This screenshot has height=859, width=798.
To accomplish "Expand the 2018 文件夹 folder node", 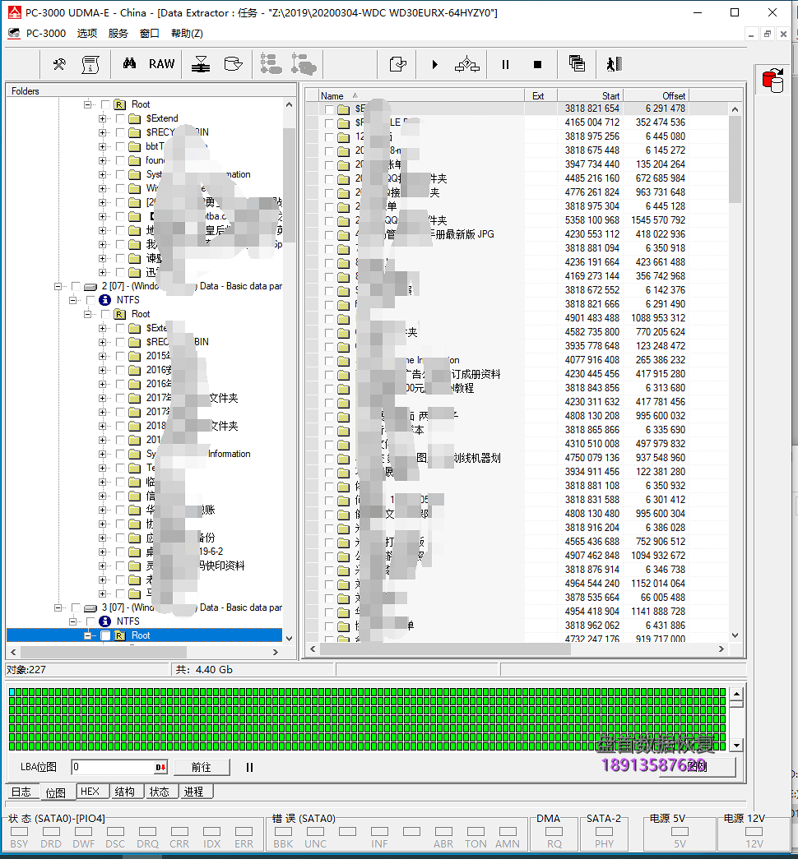I will (102, 427).
